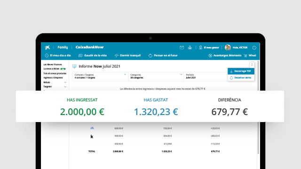
Task: Select Desactivar alerta option
Action: pos(241,77)
